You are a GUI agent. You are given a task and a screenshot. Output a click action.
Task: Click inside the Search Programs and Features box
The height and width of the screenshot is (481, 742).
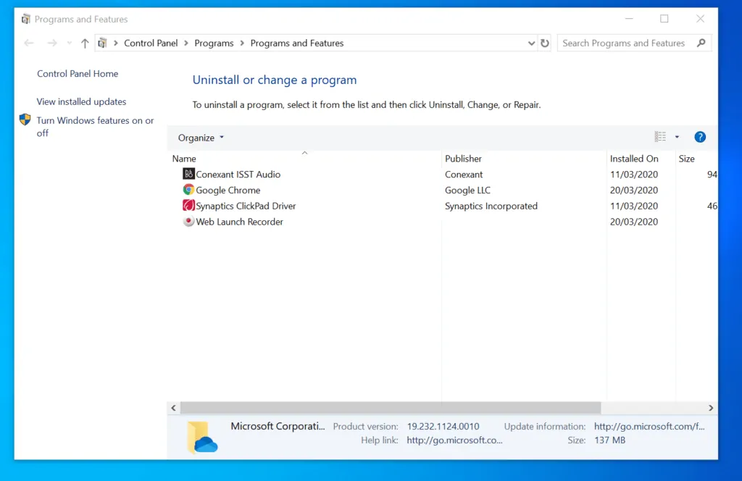click(x=625, y=43)
